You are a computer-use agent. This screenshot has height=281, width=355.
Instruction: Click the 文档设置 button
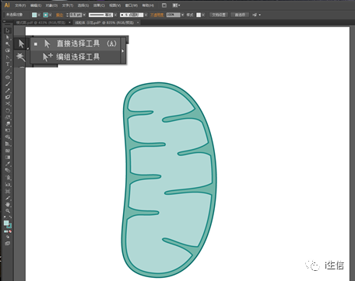coord(219,15)
